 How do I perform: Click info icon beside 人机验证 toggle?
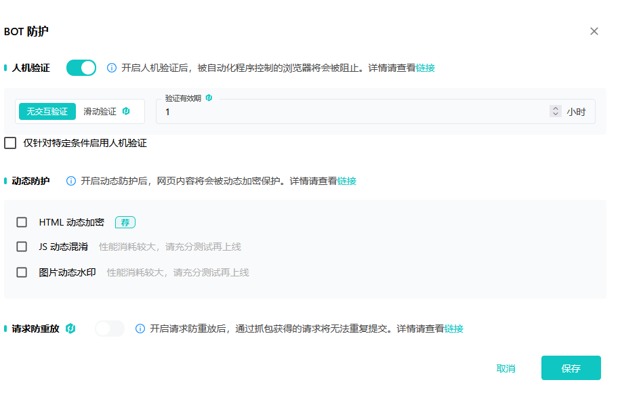(112, 68)
